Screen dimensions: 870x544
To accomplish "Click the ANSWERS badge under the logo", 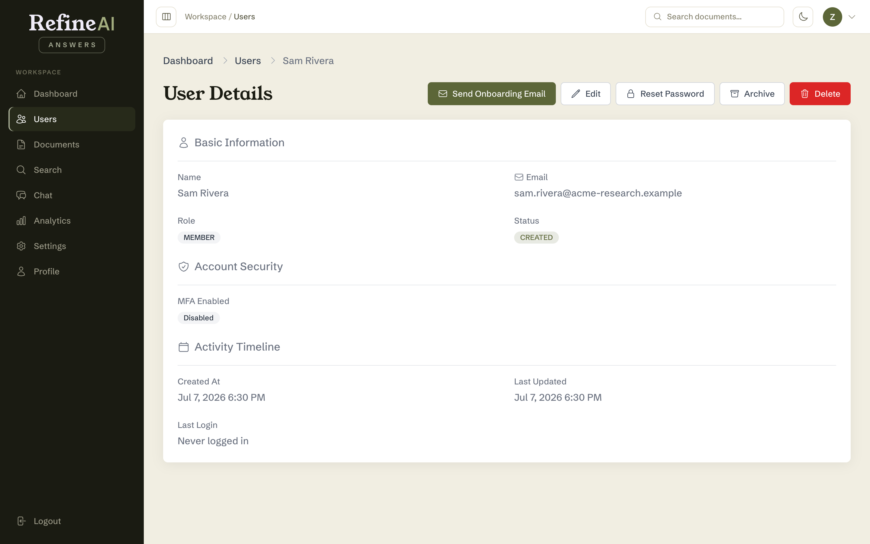I will pyautogui.click(x=72, y=45).
